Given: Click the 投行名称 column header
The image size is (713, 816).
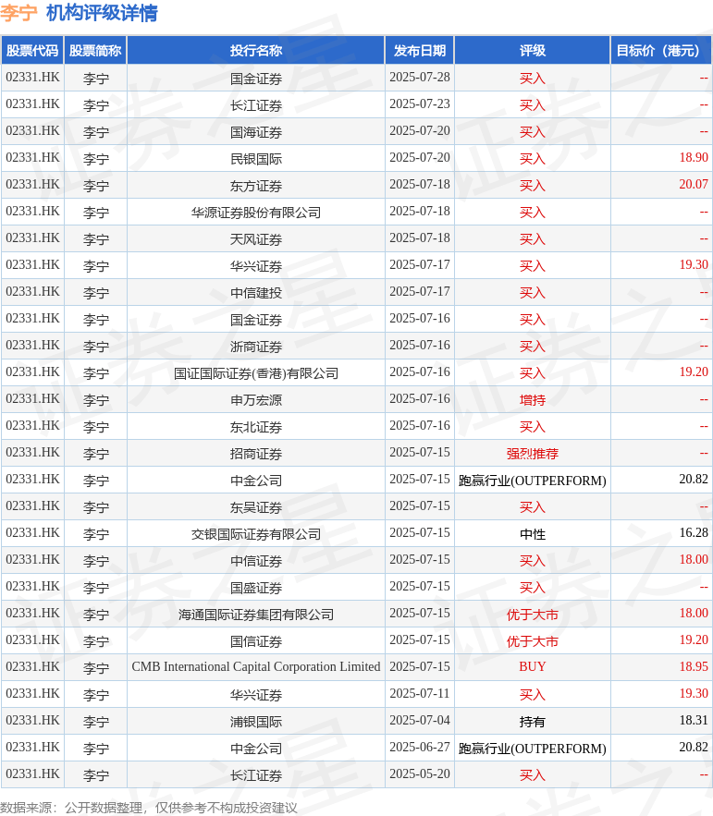Looking at the screenshot, I should pyautogui.click(x=255, y=51).
